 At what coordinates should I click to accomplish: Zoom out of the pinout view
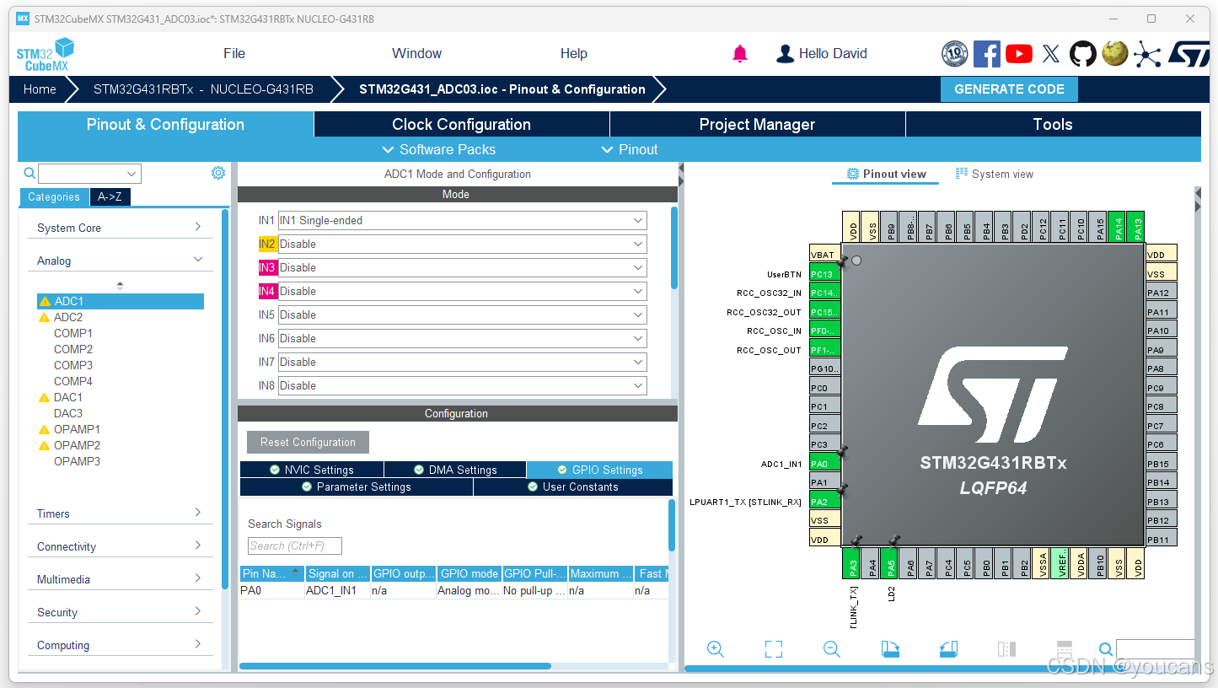click(832, 648)
